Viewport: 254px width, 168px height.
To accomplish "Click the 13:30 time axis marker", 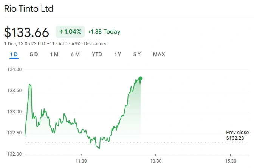I will [x=156, y=161].
